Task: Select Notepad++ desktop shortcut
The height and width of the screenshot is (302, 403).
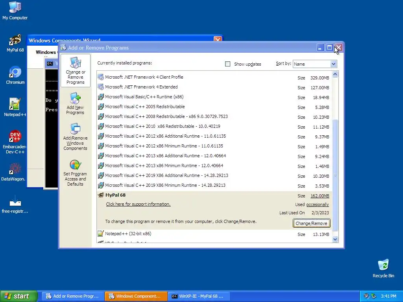Action: click(x=15, y=107)
